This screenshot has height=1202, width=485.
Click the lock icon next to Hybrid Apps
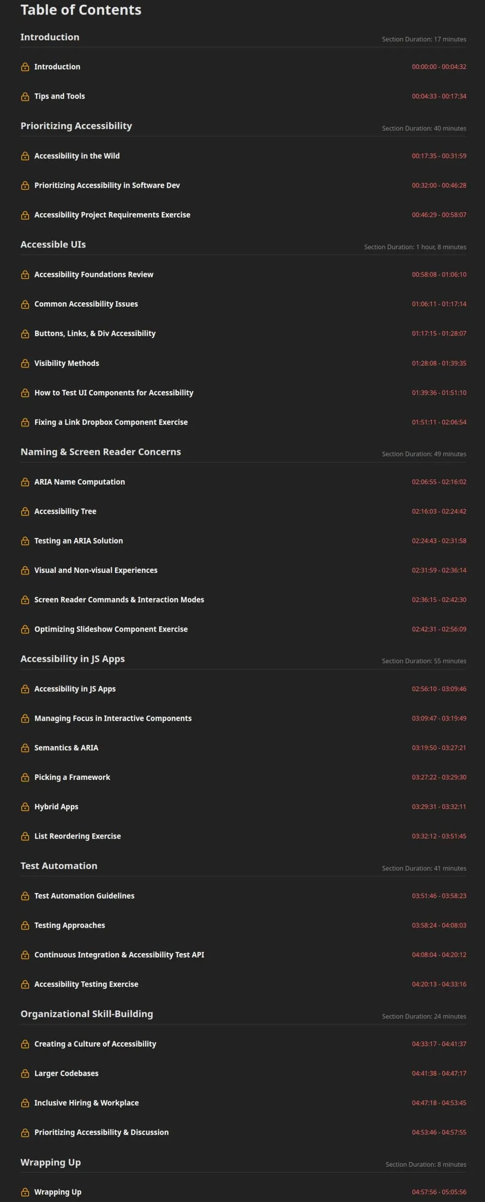pos(25,807)
